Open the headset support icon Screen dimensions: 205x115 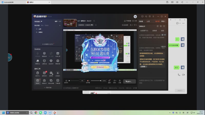click(146, 16)
